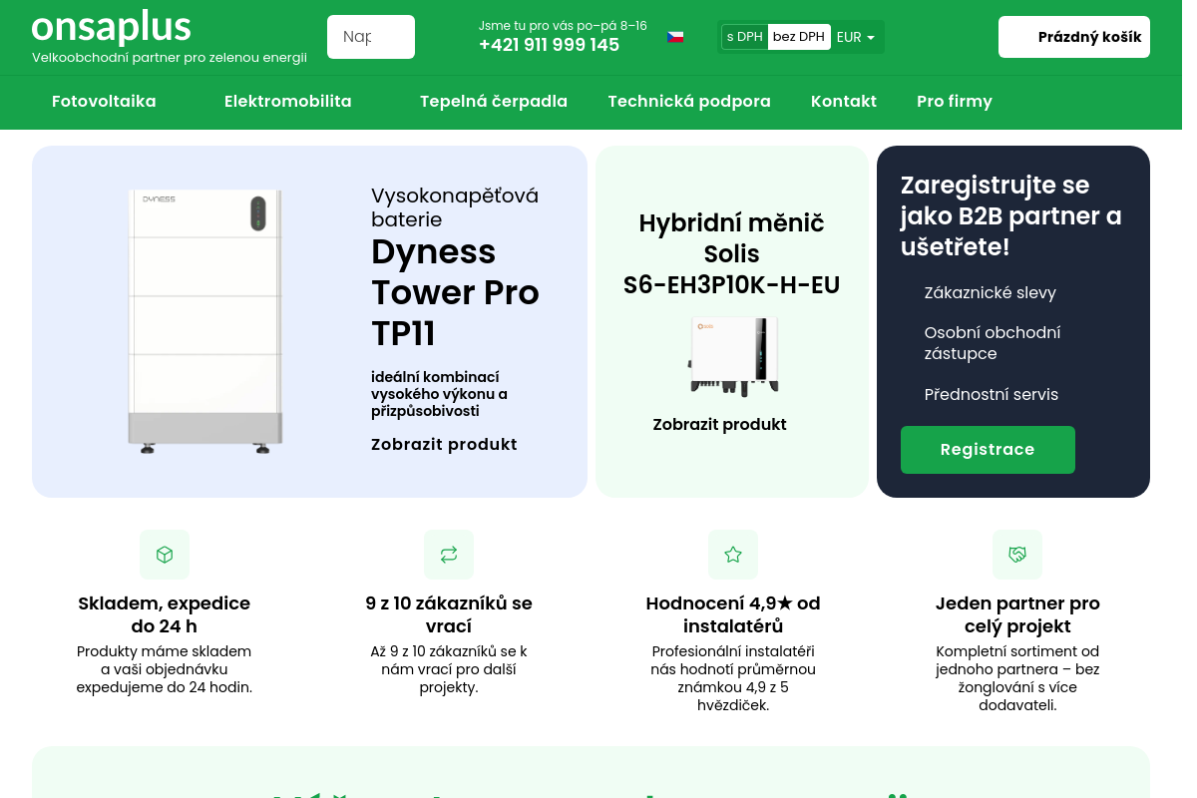Focus the search input field
The width and height of the screenshot is (1197, 798).
(371, 37)
